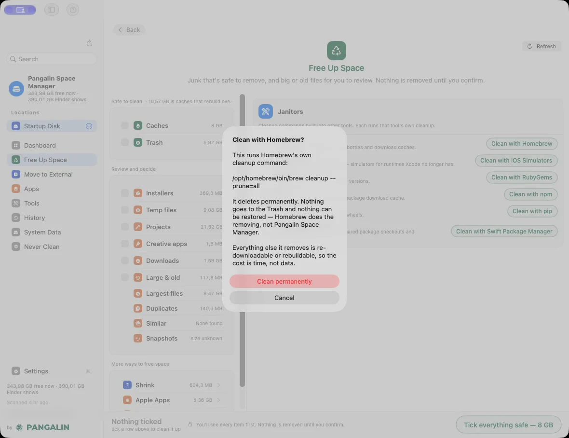Viewport: 569px width, 438px height.
Task: Open the Duplicates row
Action: click(172, 308)
